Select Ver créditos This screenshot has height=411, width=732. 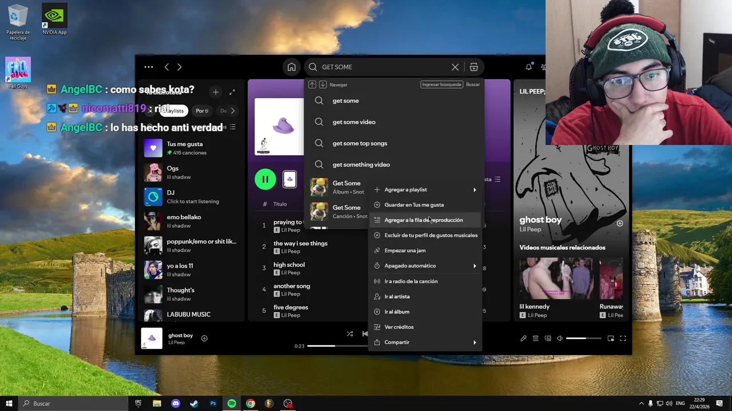424,327
